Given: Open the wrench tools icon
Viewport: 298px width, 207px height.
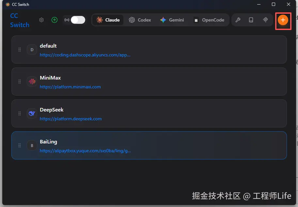Looking at the screenshot, I should pyautogui.click(x=238, y=20).
